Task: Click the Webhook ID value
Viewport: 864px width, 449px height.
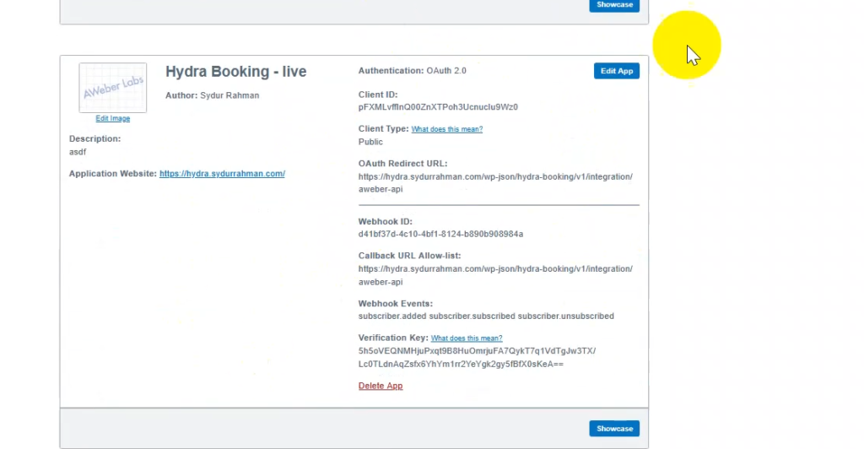Action: coord(440,234)
